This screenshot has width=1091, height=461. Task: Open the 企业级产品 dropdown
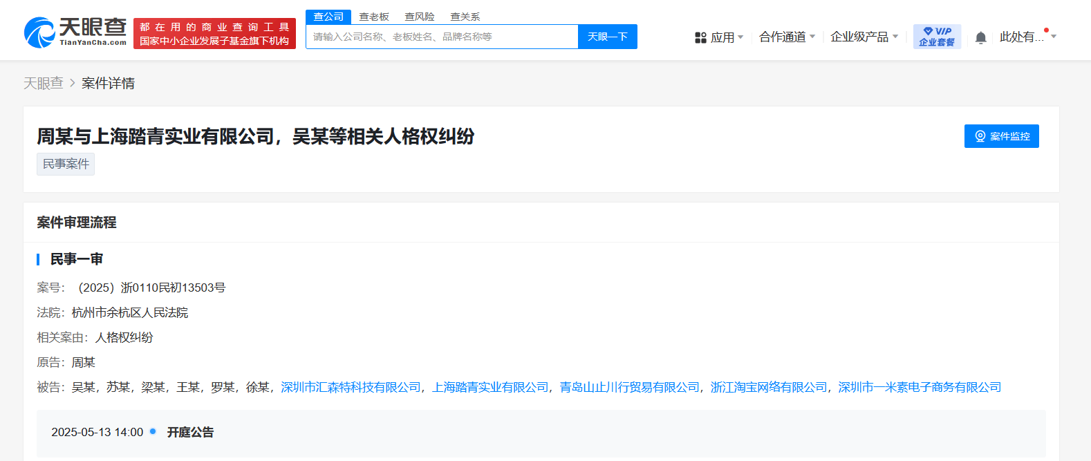point(864,37)
